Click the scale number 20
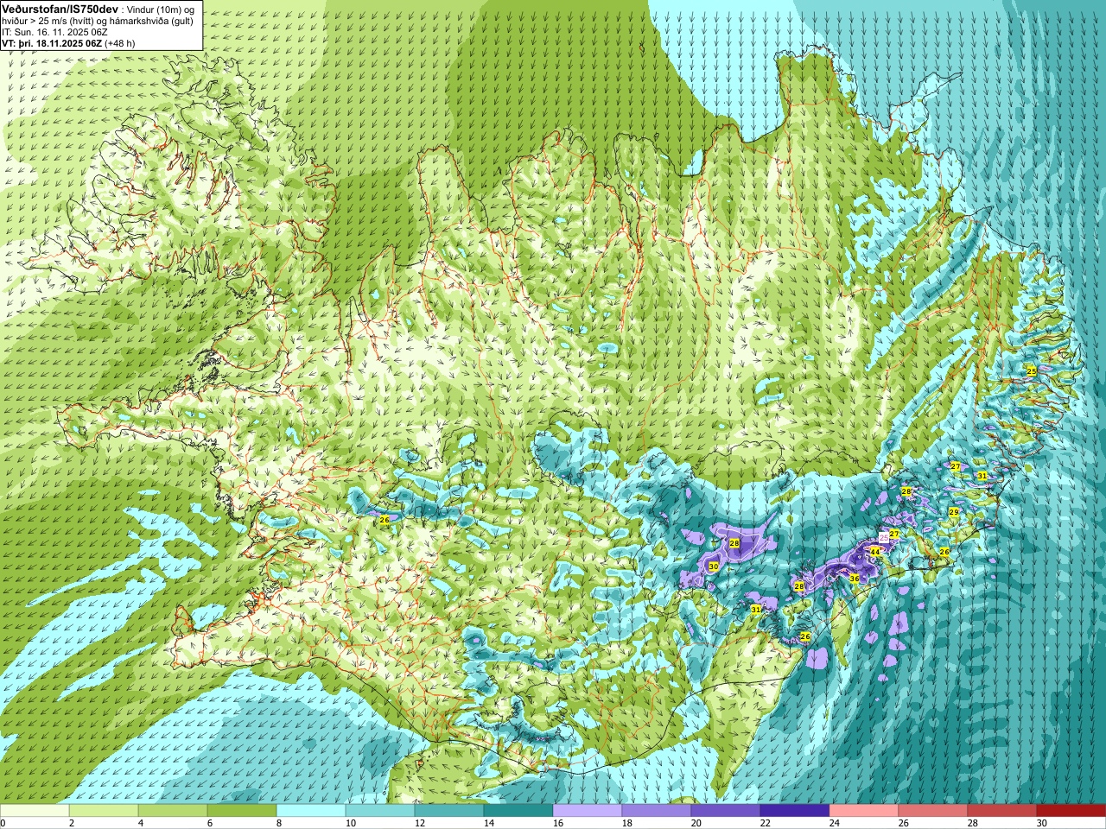1106x829 pixels. (698, 823)
